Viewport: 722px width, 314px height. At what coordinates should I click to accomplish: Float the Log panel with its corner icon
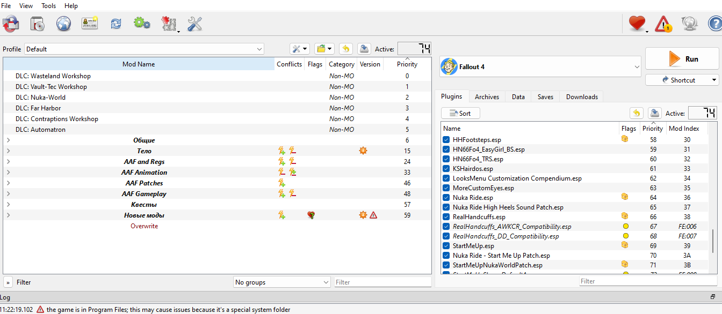coord(713,297)
